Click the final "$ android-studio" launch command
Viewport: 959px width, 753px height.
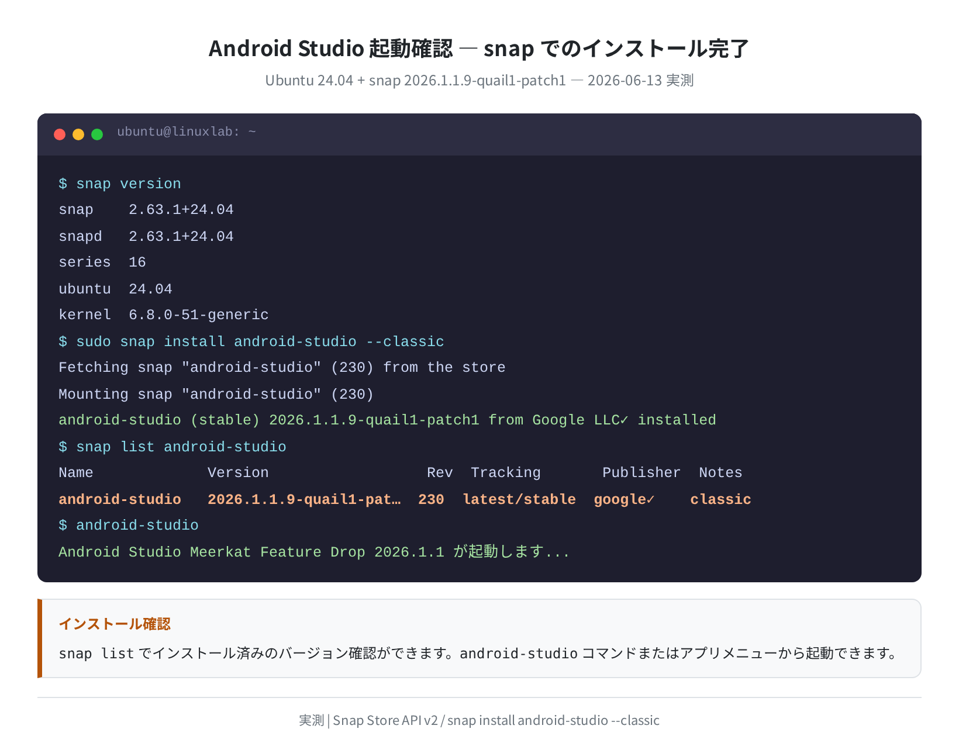tap(129, 526)
